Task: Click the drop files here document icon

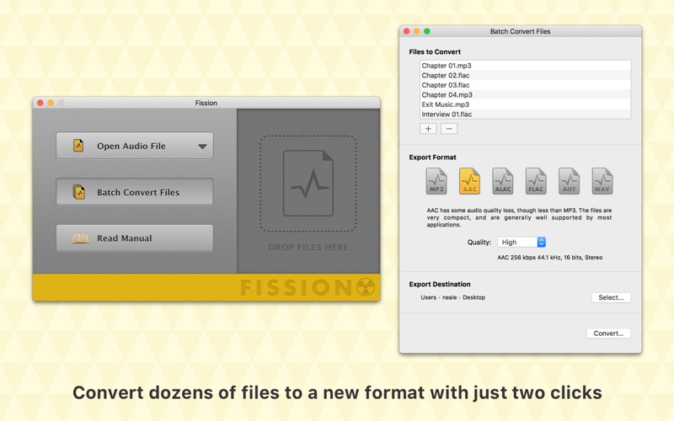Action: click(308, 183)
